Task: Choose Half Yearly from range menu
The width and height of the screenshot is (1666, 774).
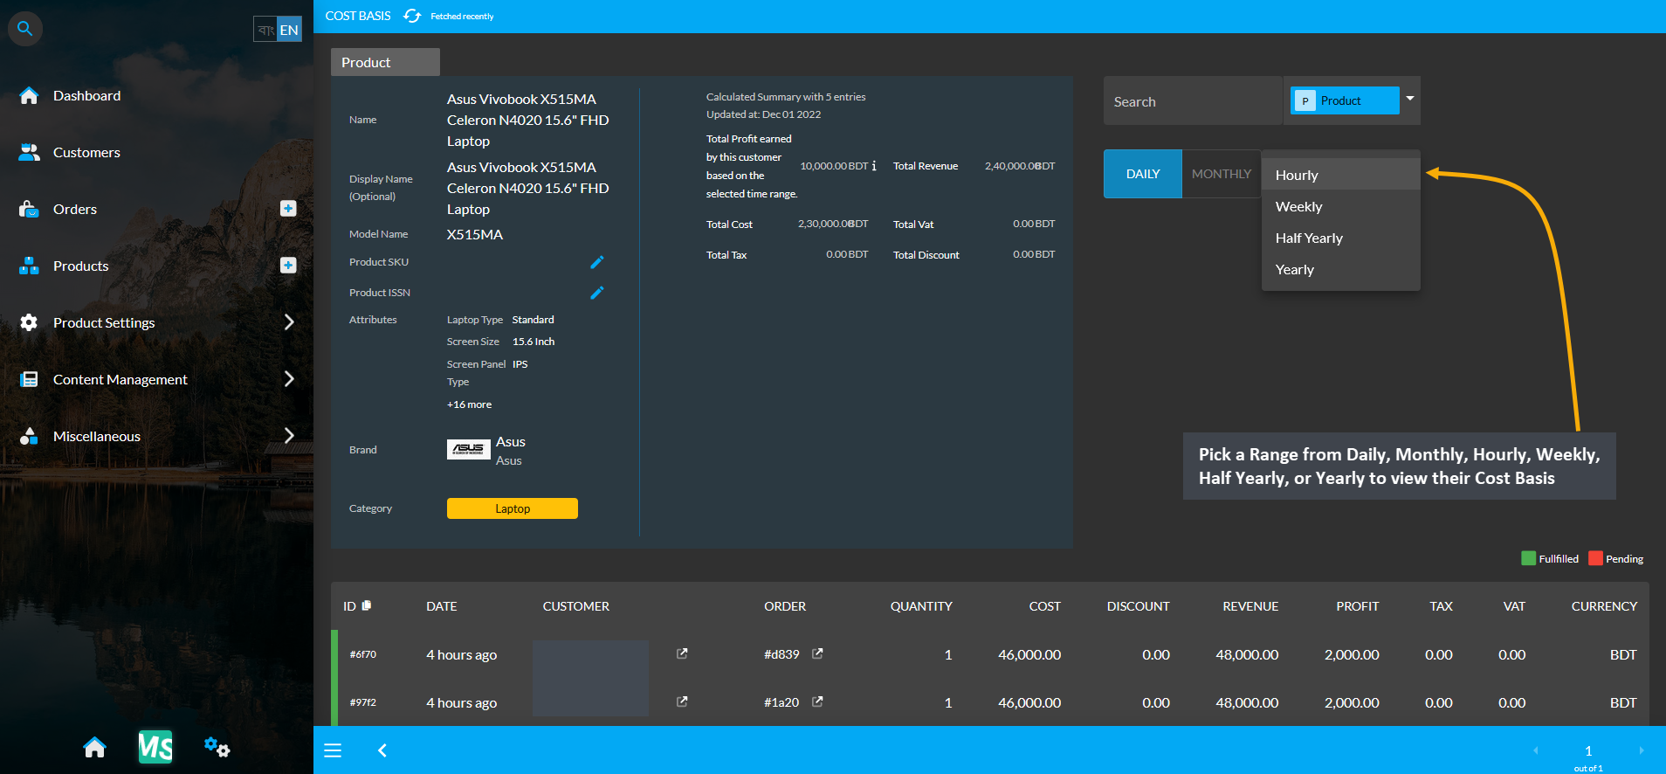Action: pos(1341,238)
